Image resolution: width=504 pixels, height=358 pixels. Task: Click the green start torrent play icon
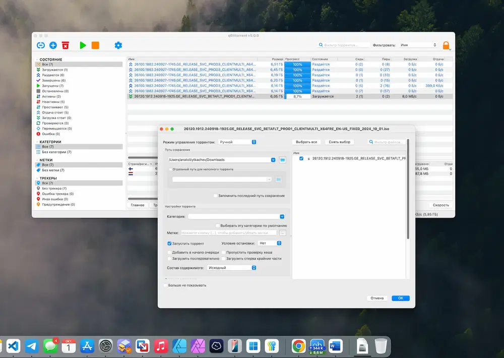coord(83,45)
